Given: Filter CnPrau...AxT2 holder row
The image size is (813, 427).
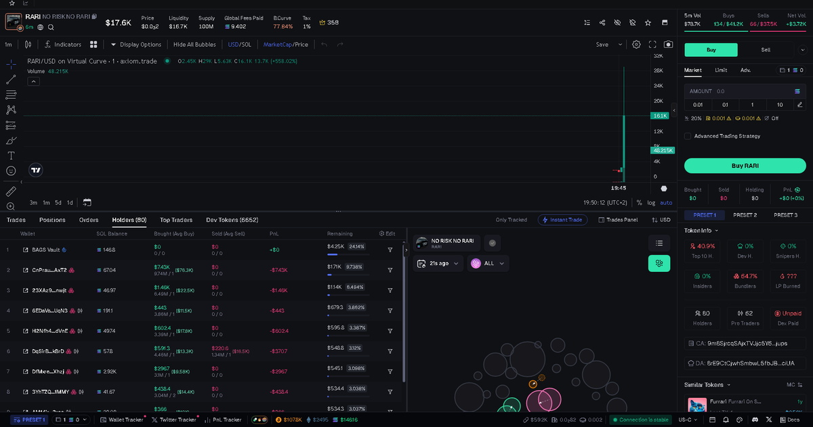Looking at the screenshot, I should tap(390, 270).
